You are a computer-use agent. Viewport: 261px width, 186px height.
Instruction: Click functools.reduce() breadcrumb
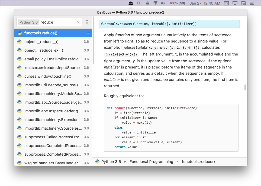coord(198,162)
